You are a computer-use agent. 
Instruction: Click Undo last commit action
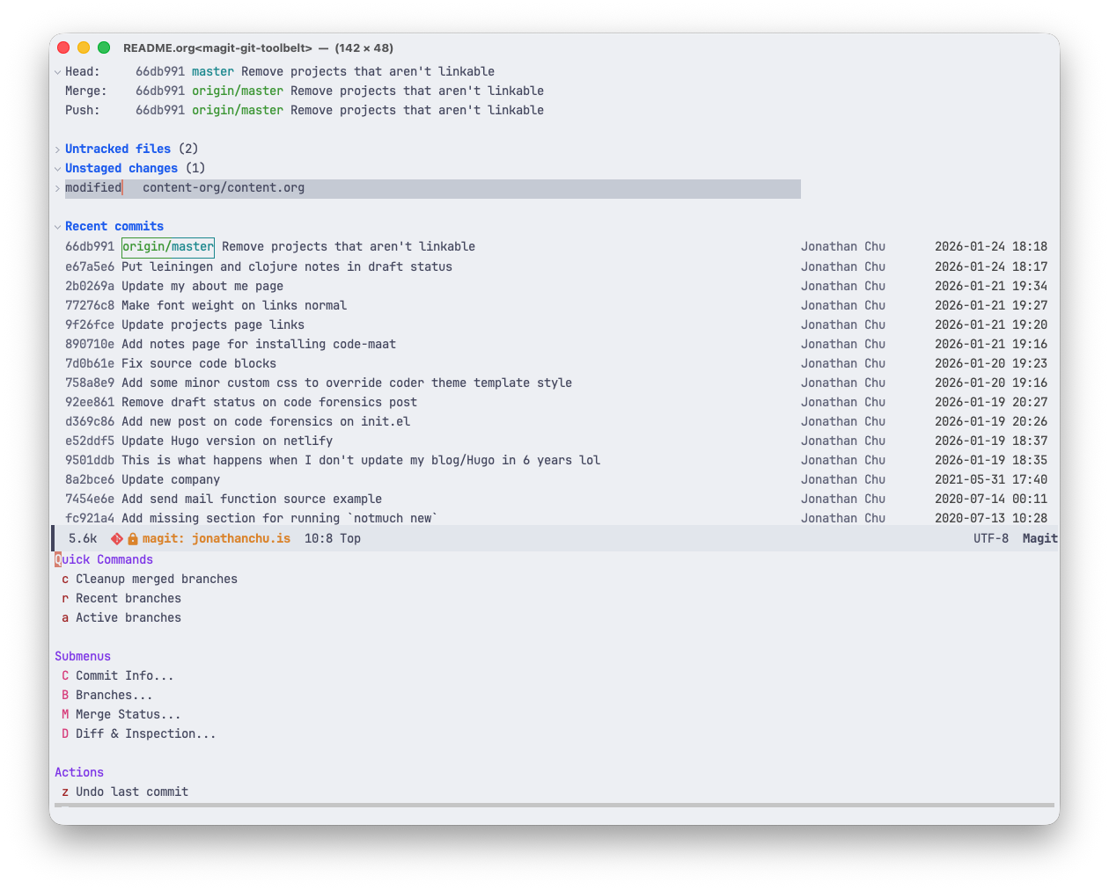(x=131, y=792)
